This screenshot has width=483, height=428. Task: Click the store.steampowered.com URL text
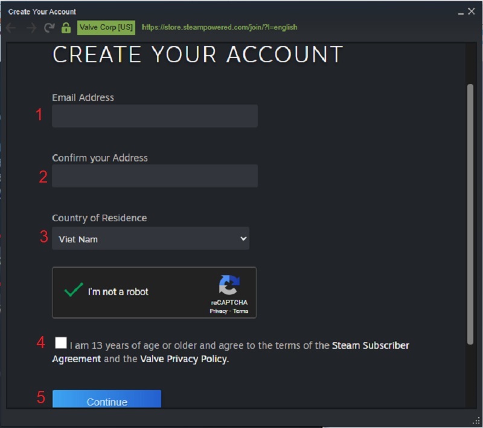(x=219, y=27)
